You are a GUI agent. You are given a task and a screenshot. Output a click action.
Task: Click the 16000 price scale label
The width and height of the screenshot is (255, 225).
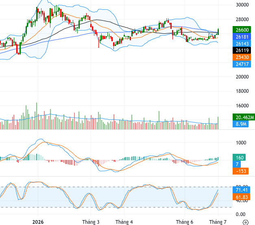coord(242,106)
